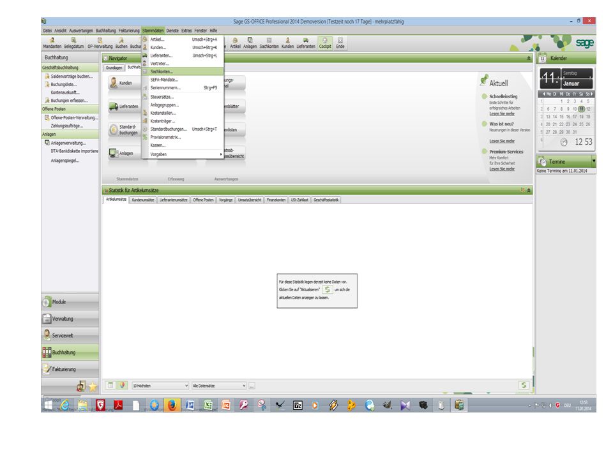Click 'Keine Termine am 11.01.2014' text
Screen dimensions: 613x459
(x=562, y=171)
